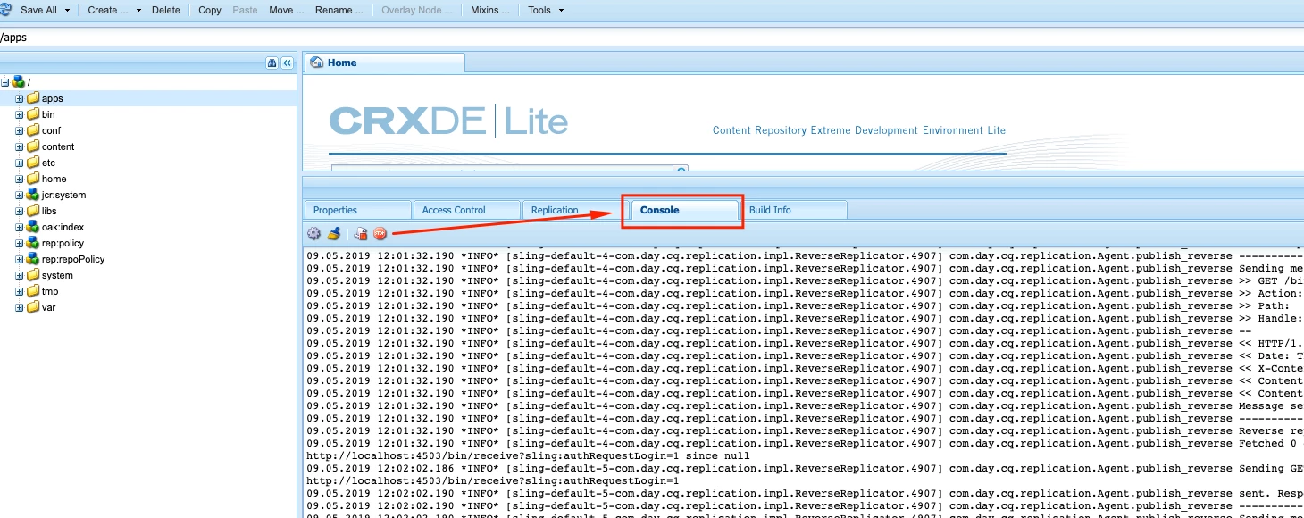Click the jcr:system node icon

coord(33,195)
